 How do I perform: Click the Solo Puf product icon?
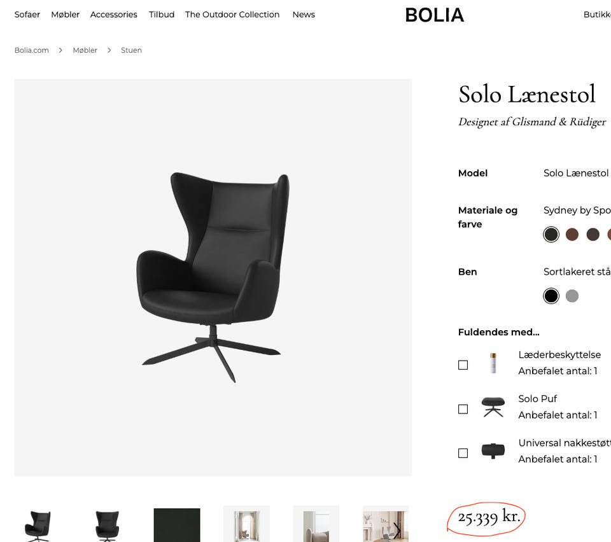pyautogui.click(x=493, y=408)
